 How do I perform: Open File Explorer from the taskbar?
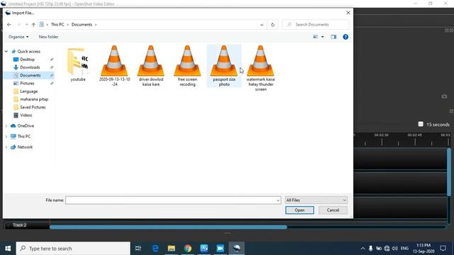(x=172, y=249)
